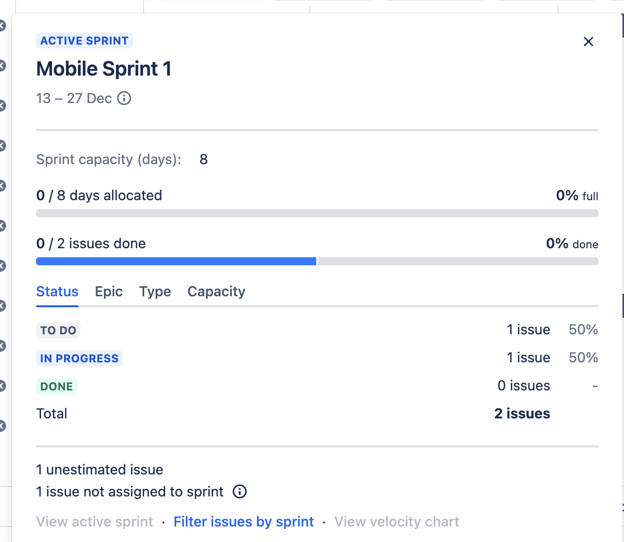Edit the sprint capacity value 8

coord(204,159)
